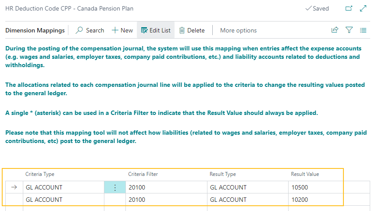This screenshot has height=211, width=375.
Task: Toggle Edit List mode
Action: click(156, 30)
